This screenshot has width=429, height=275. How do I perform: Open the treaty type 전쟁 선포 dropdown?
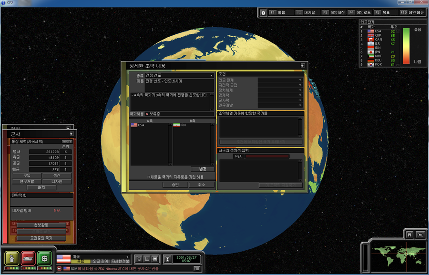pyautogui.click(x=211, y=75)
